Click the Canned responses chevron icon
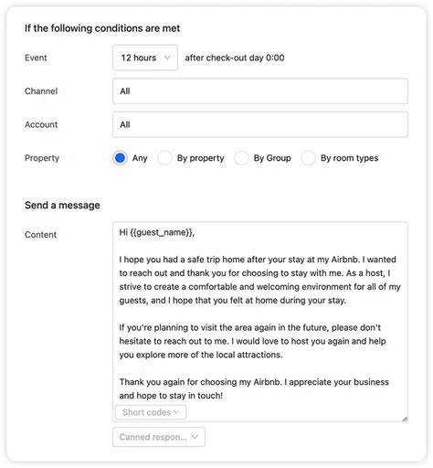The height and width of the screenshot is (468, 433). tap(195, 437)
